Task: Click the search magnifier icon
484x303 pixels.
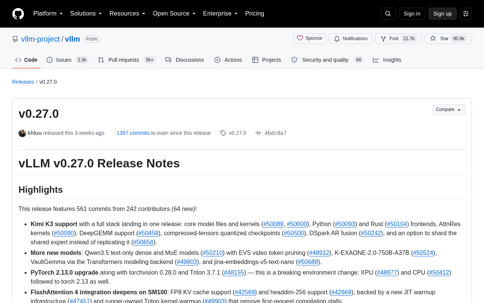Action: click(x=388, y=14)
